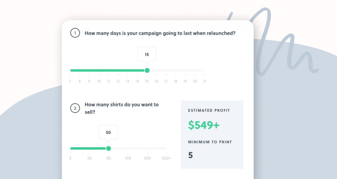Click the campaign days slider handle
The image size is (337, 179).
tap(147, 70)
